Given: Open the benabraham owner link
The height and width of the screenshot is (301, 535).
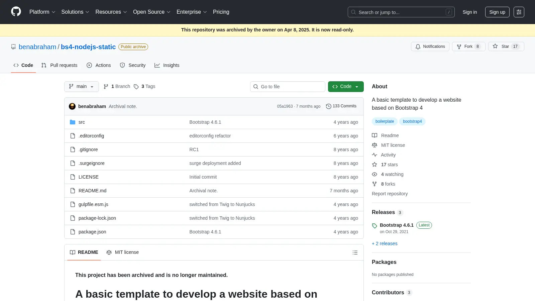Looking at the screenshot, I should pyautogui.click(x=37, y=47).
